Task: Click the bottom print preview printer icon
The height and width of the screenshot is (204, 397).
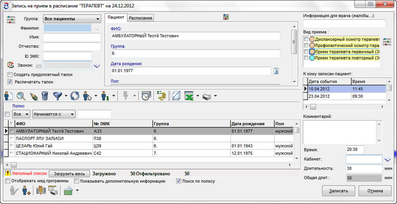Action: tap(53, 191)
